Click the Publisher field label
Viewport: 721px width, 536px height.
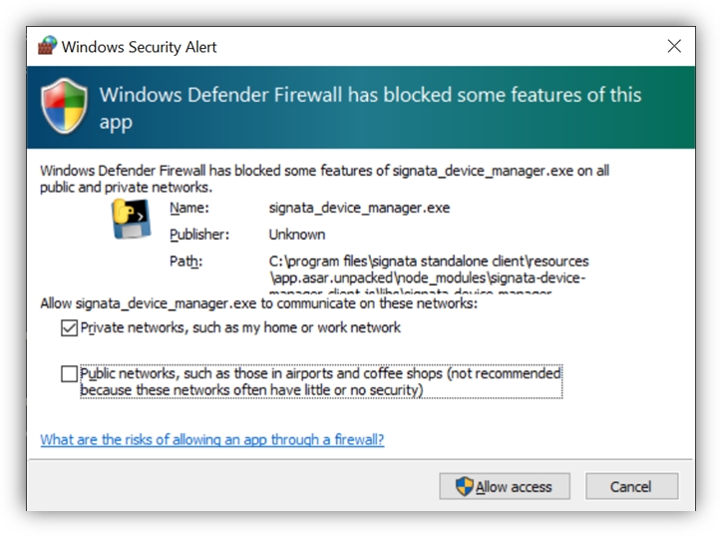pos(199,235)
